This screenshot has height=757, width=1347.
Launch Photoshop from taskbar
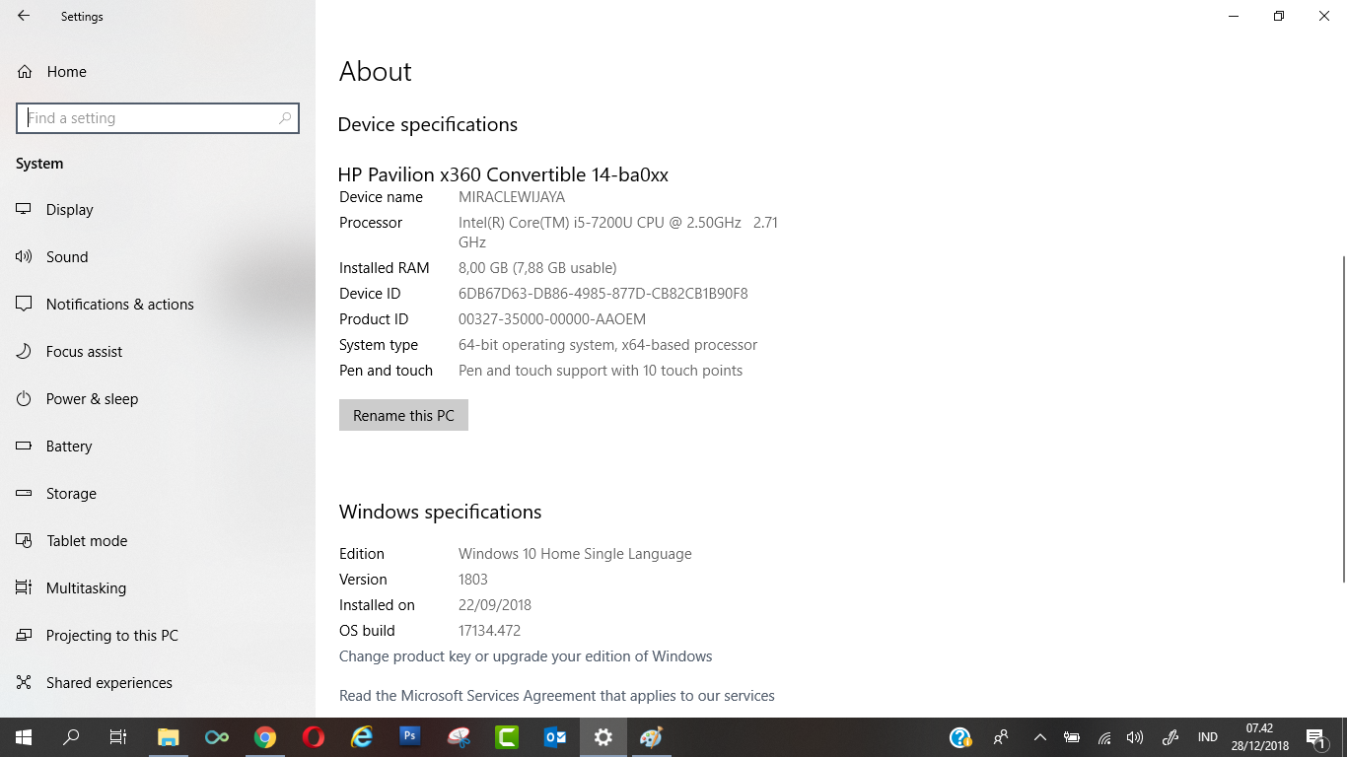coord(410,737)
